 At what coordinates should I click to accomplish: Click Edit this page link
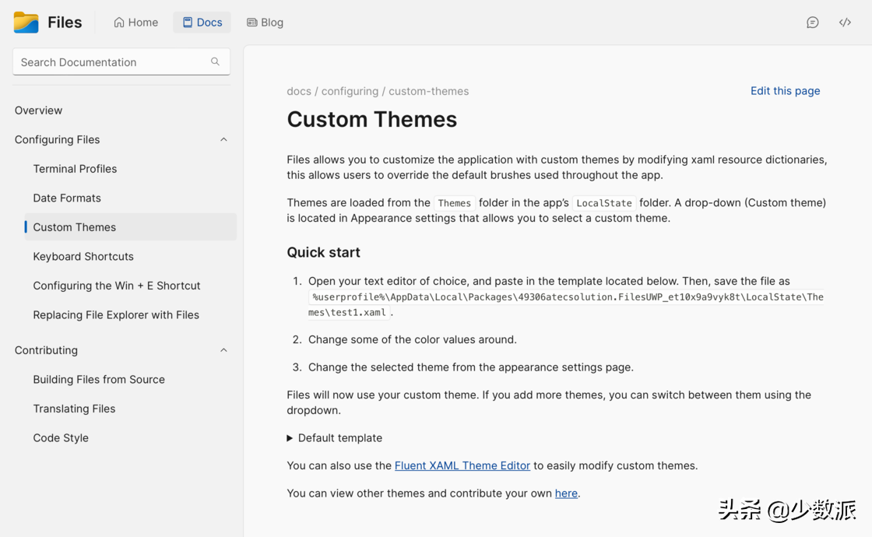coord(785,91)
